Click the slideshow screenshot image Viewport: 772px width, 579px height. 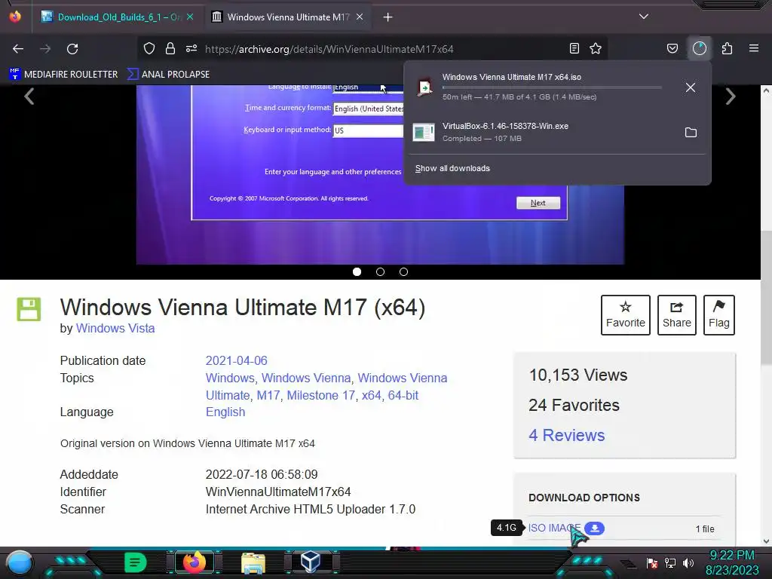coord(380,175)
